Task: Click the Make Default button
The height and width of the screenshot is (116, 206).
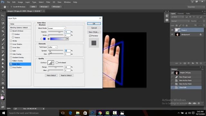Action: pyautogui.click(x=51, y=75)
